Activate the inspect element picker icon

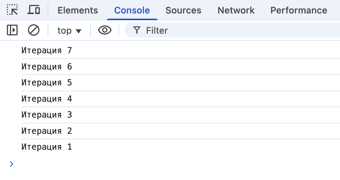pos(12,10)
